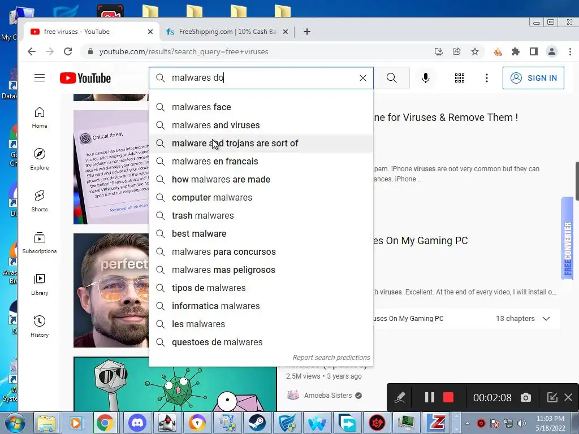Open Subscriptions in the sidebar
Image resolution: width=579 pixels, height=434 pixels.
[x=40, y=243]
